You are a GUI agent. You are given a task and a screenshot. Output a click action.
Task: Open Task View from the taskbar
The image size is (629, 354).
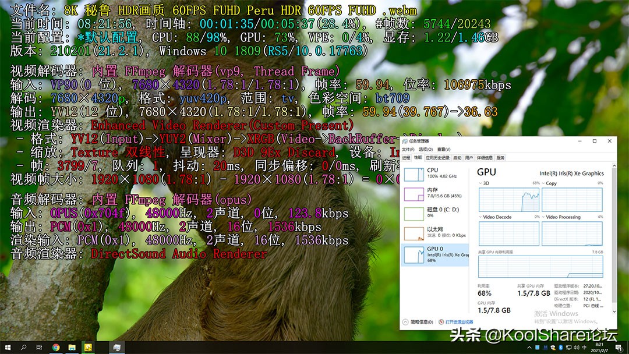coord(39,347)
